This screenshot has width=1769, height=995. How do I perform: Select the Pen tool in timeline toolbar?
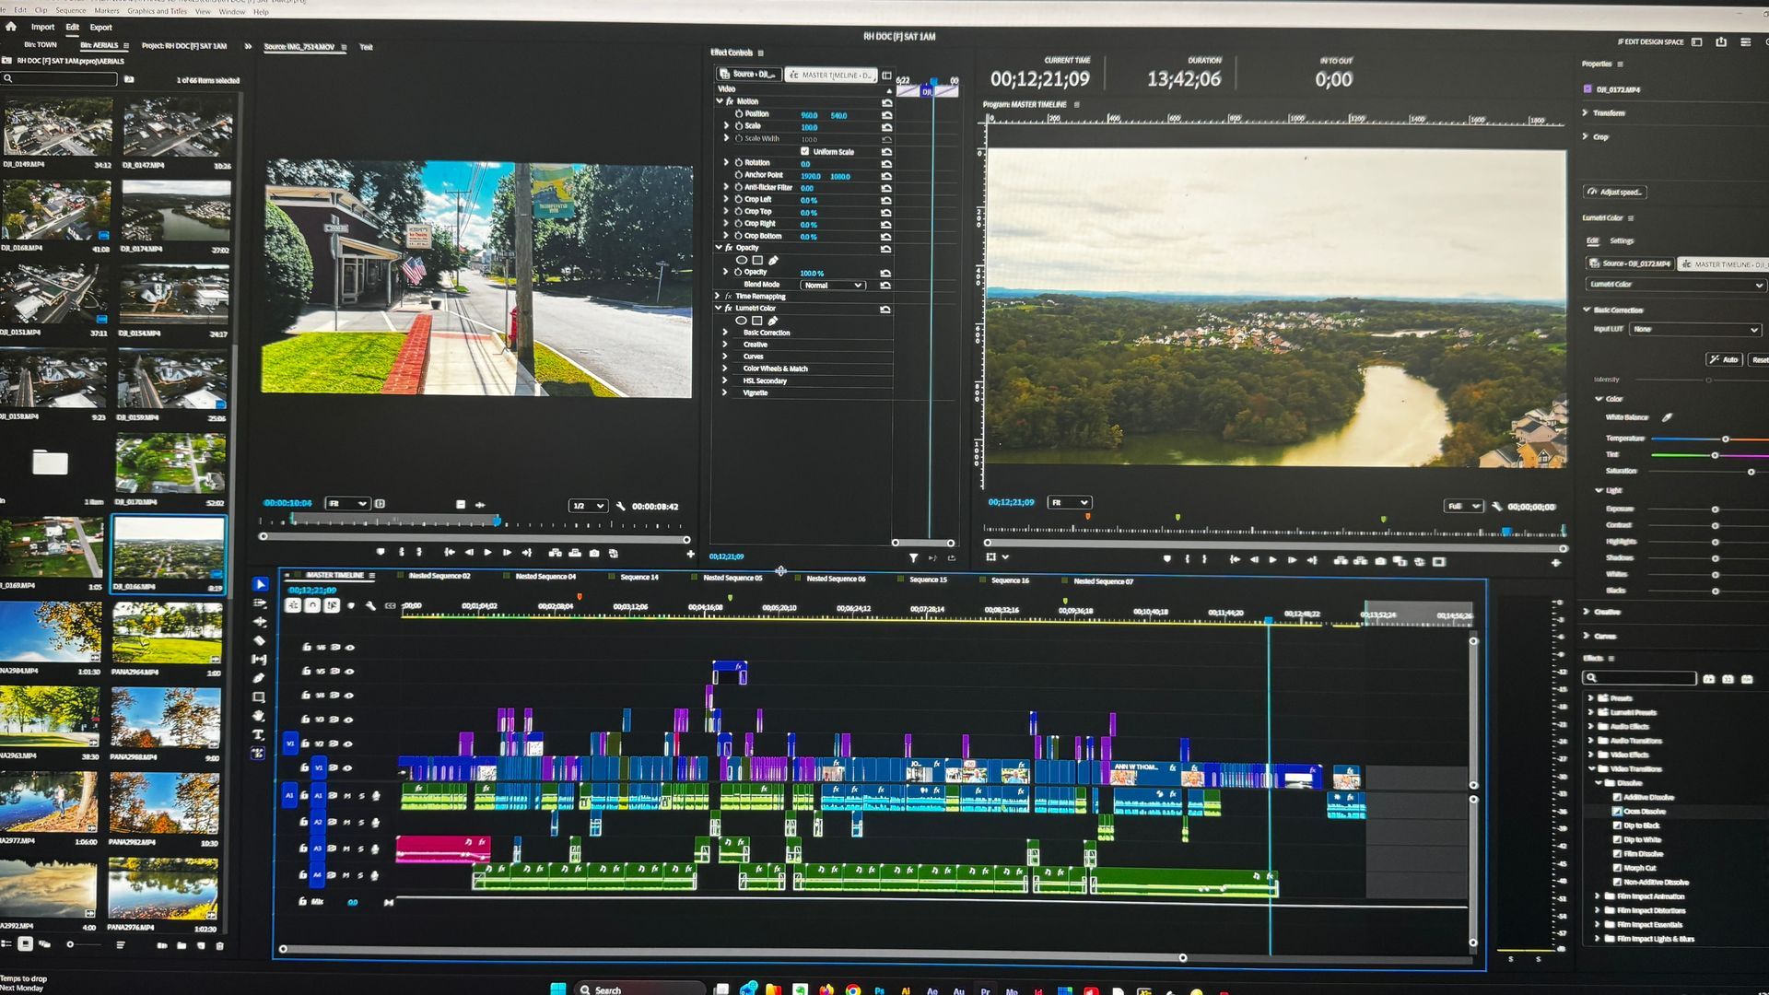pos(259,678)
